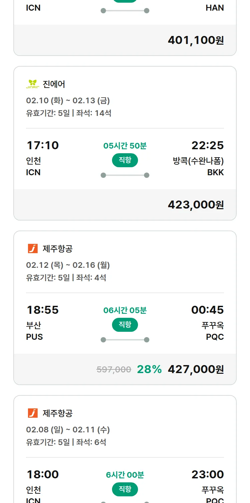Select the 401,100원 Hanoi fare
The width and height of the screenshot is (250, 503).
pos(196,40)
